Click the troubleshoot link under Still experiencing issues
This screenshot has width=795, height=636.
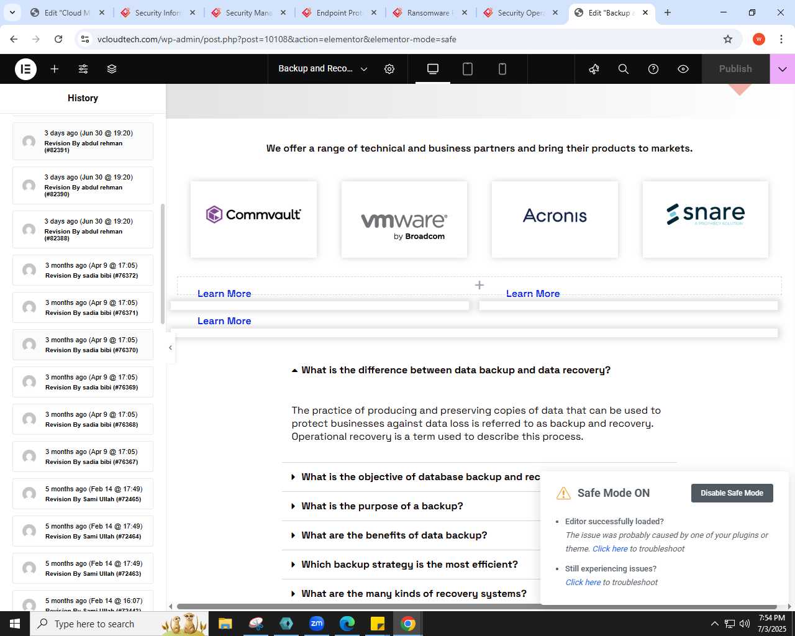[583, 582]
